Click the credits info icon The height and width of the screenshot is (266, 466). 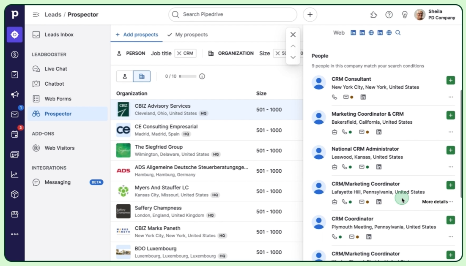[x=202, y=76]
